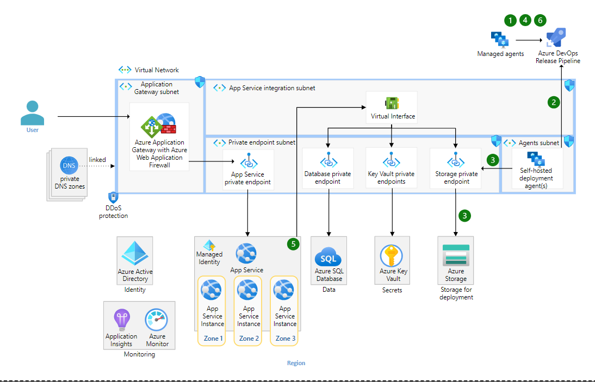
Task: Click the 'Zone 3' label
Action: (x=286, y=339)
